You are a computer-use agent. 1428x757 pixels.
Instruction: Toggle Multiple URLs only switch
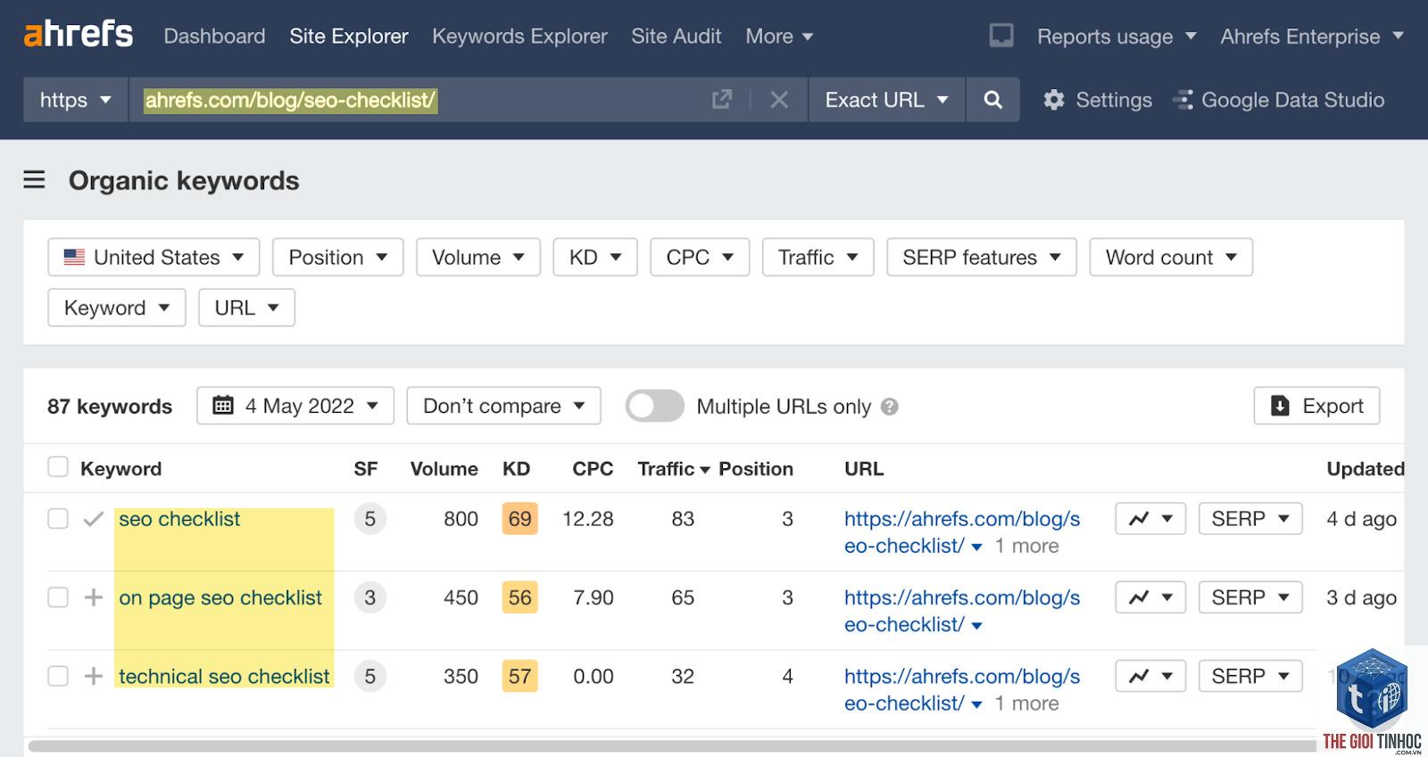pos(654,406)
